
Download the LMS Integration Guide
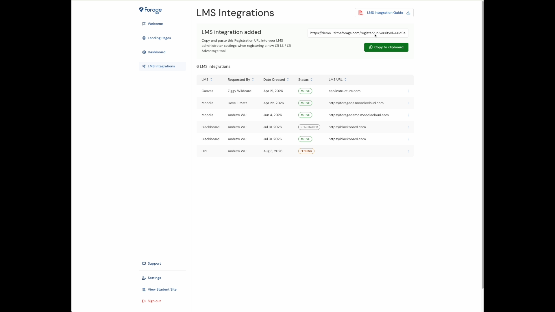pyautogui.click(x=384, y=13)
